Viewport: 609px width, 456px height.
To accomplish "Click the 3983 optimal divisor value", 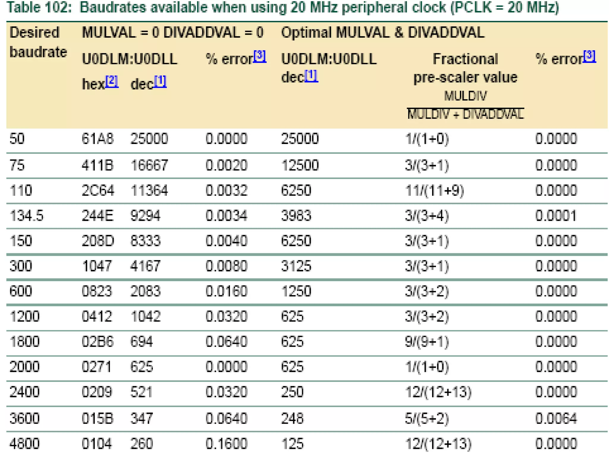I will coord(296,216).
